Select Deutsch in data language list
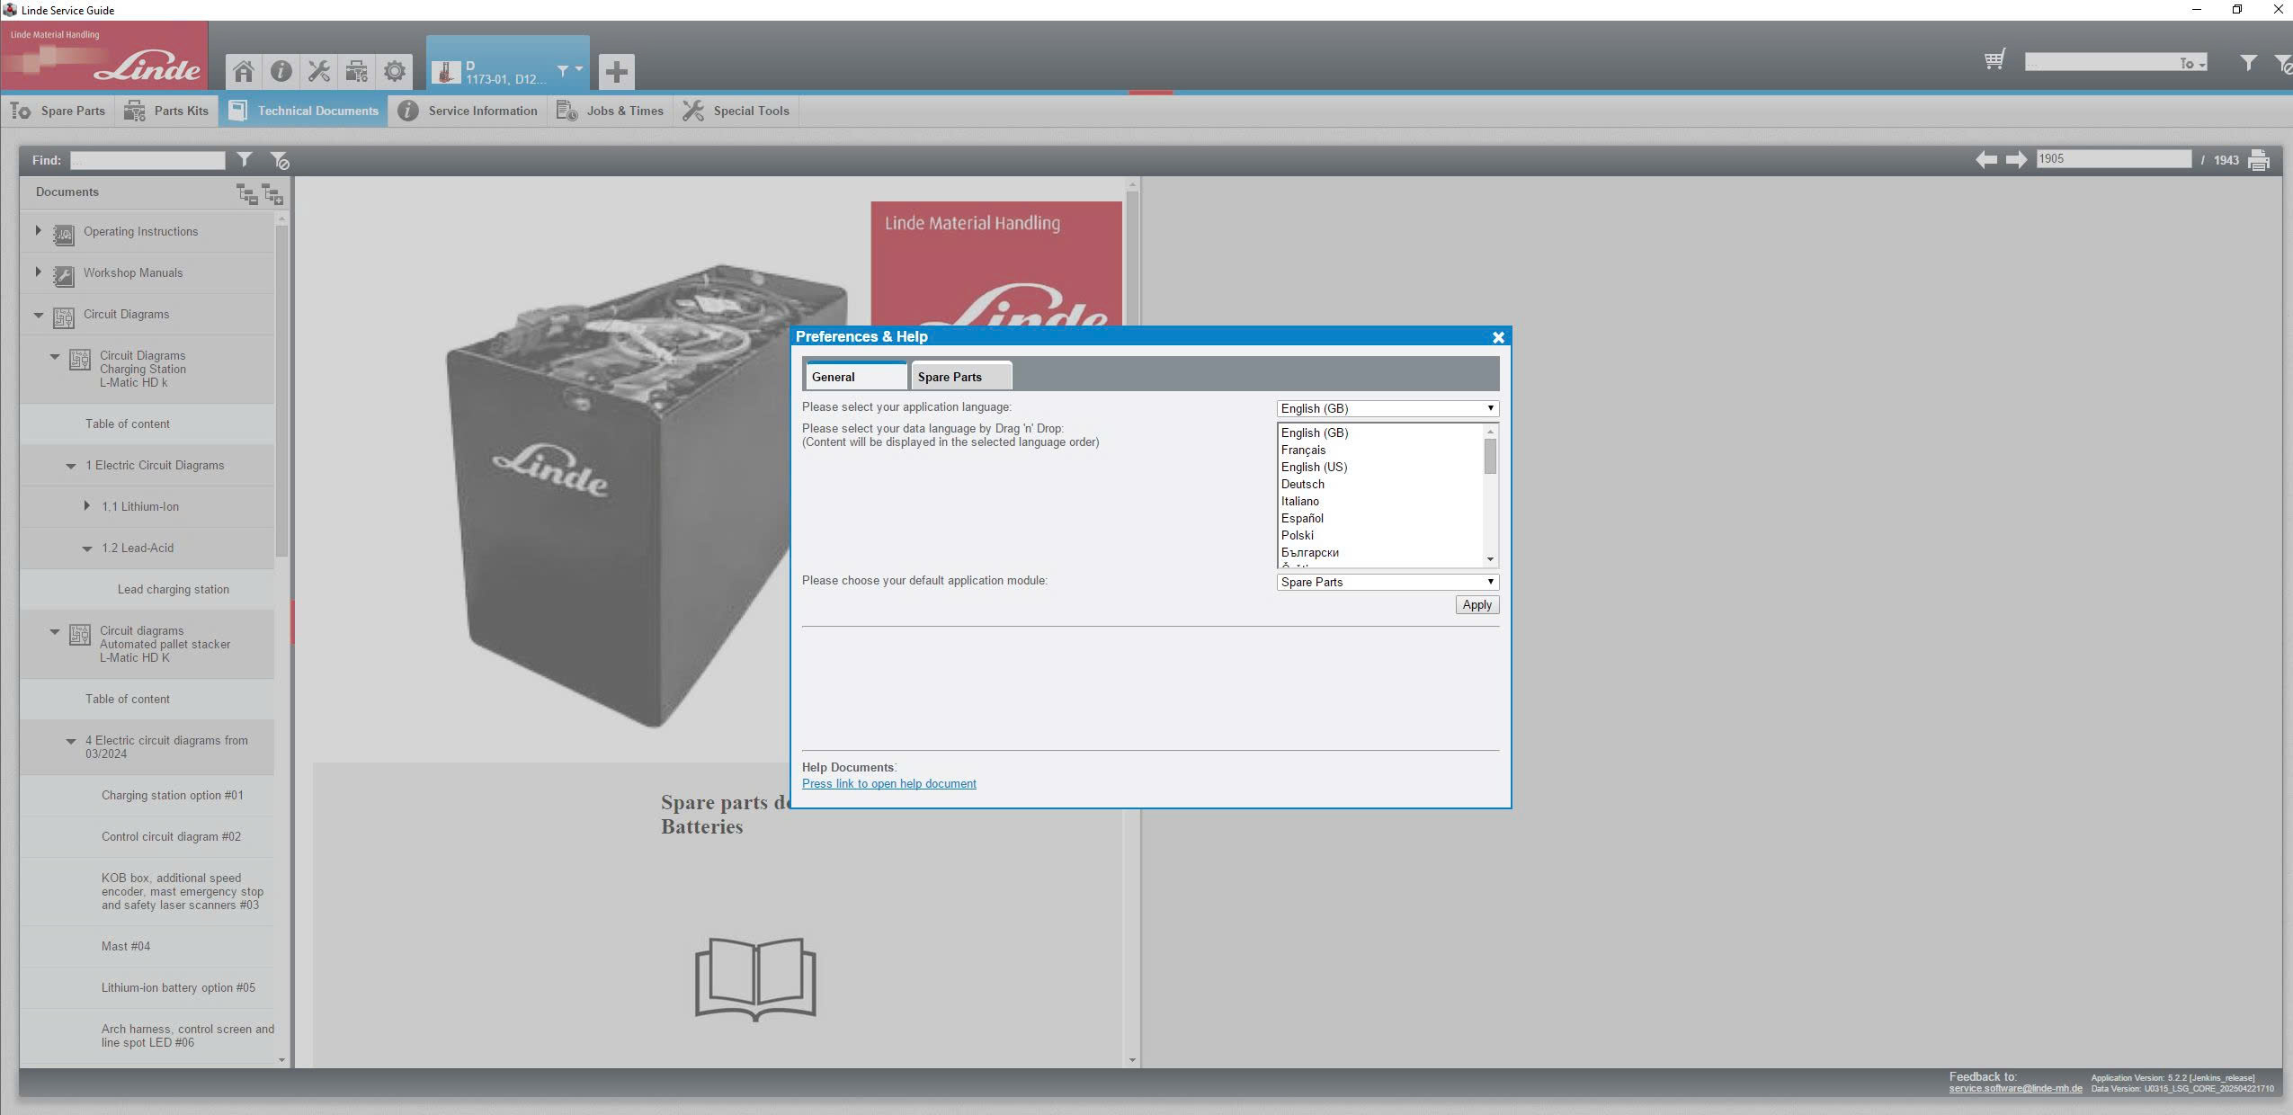This screenshot has width=2293, height=1115. (x=1302, y=484)
